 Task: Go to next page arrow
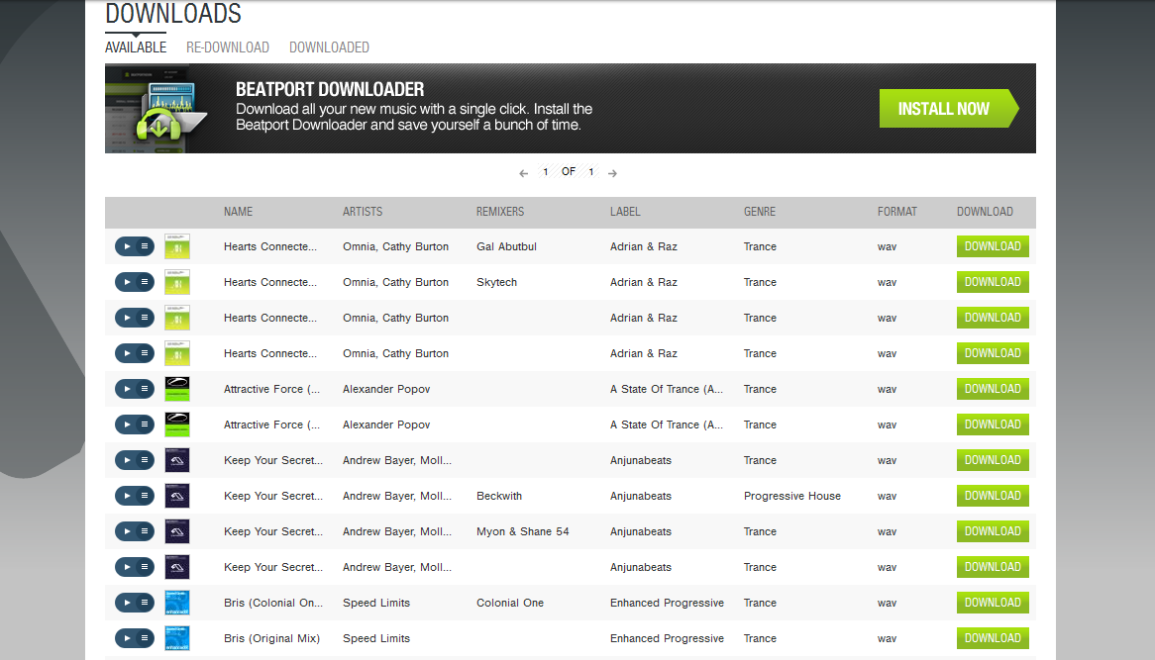pos(612,173)
